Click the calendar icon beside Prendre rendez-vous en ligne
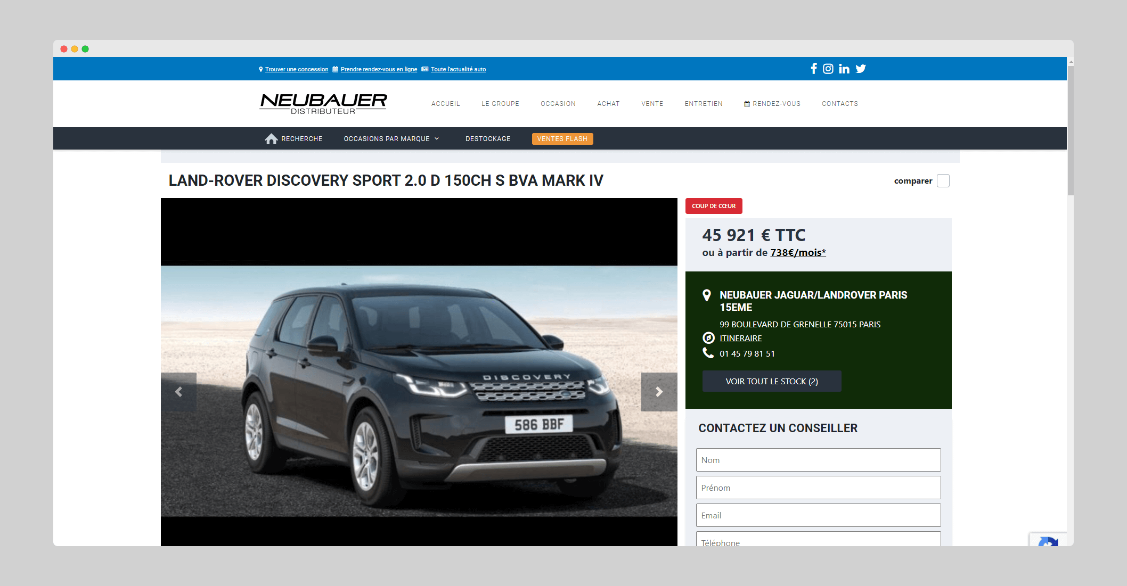The height and width of the screenshot is (586, 1127). [x=336, y=69]
